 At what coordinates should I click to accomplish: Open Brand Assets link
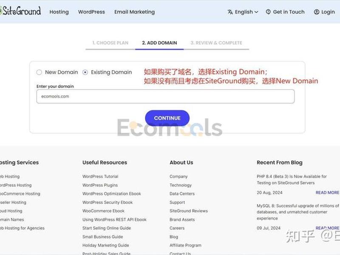tap(182, 219)
